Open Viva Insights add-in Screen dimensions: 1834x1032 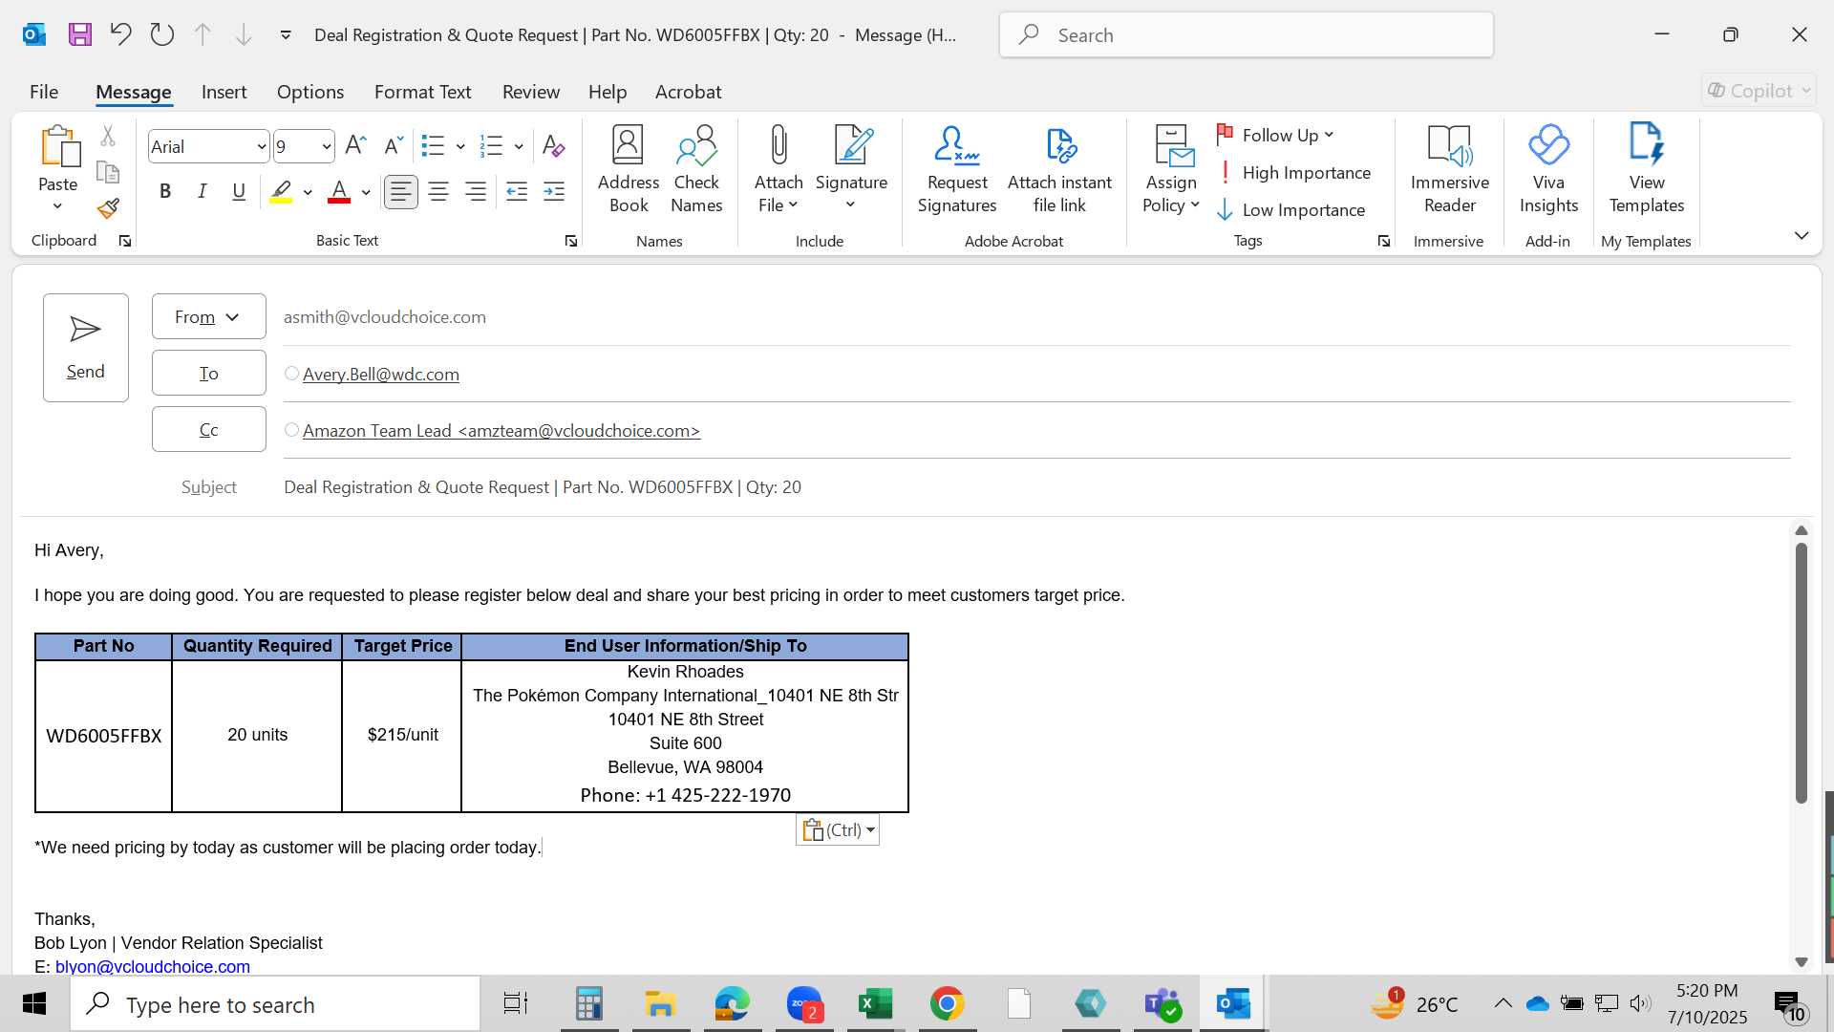(1548, 170)
